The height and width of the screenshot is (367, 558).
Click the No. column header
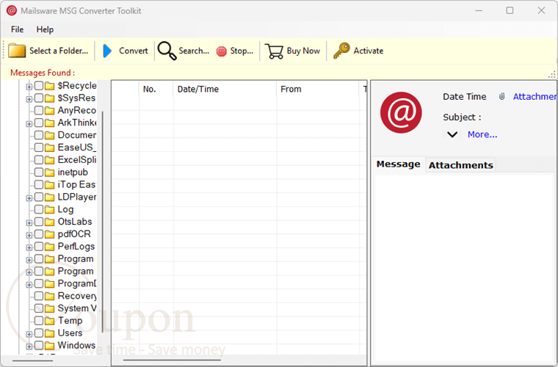click(x=156, y=90)
